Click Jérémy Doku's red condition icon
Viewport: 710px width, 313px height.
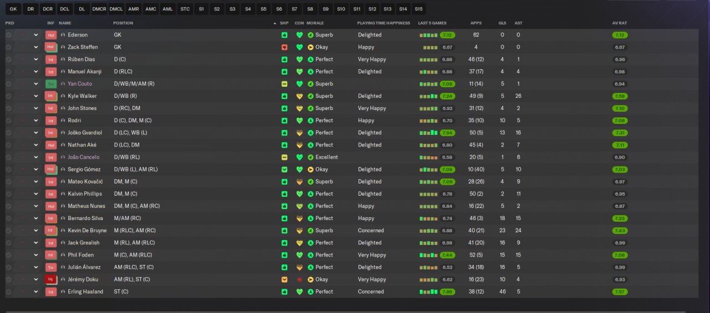[300, 279]
